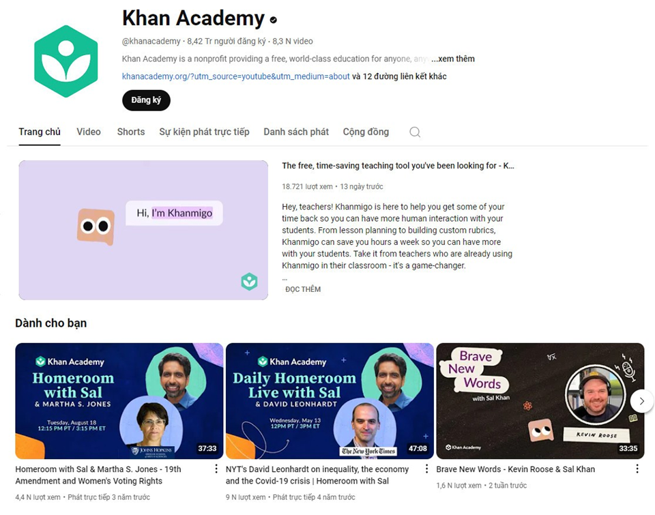Expand channel description with "...xem thêm"
655x515 pixels.
pos(453,59)
